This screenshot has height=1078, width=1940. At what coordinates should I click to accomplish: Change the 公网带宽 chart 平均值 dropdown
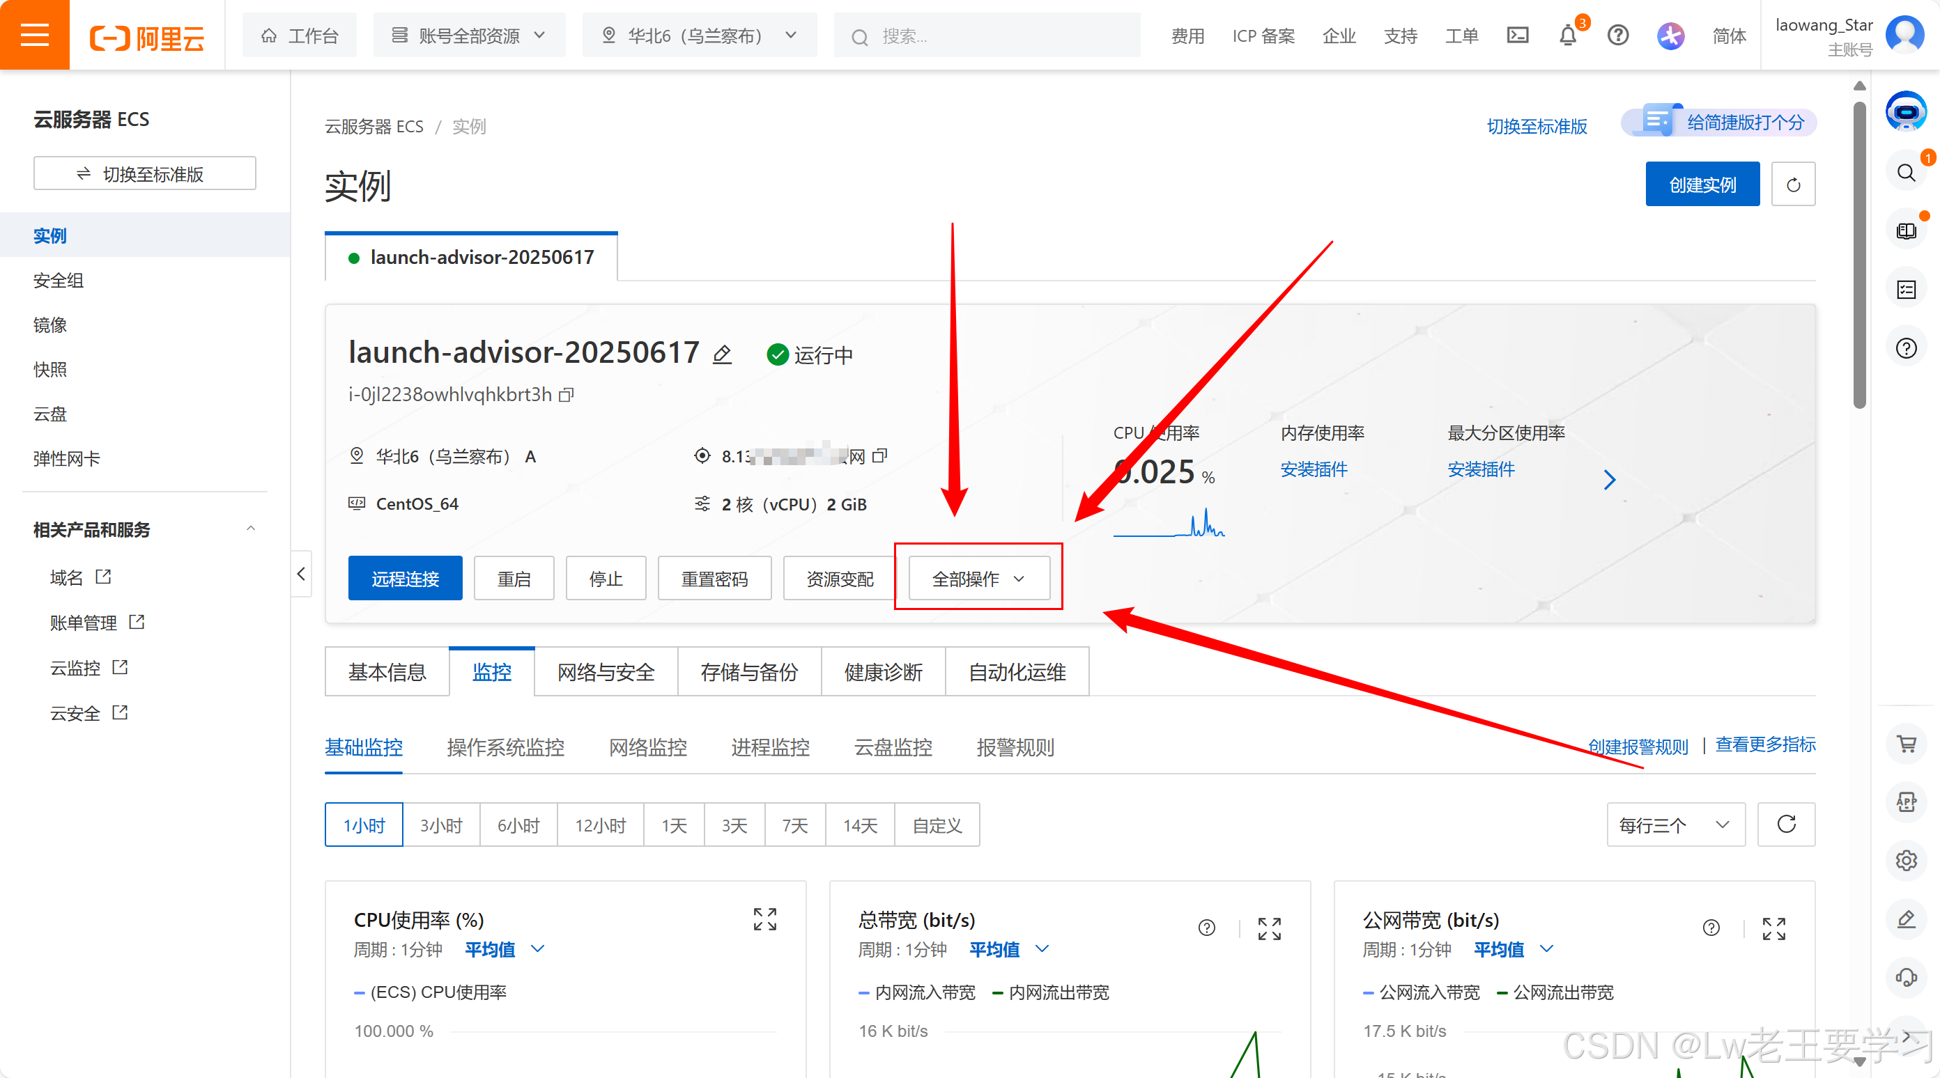click(1513, 949)
